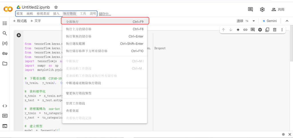
Task: Copy link to cell with link icon
Action: pos(245,30)
